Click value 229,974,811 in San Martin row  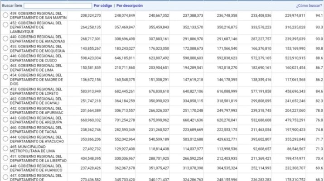(x=295, y=15)
